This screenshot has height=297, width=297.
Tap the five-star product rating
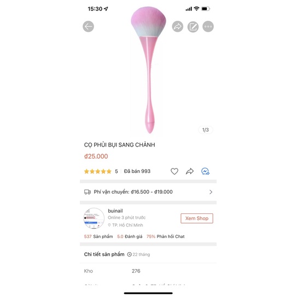coord(98,171)
